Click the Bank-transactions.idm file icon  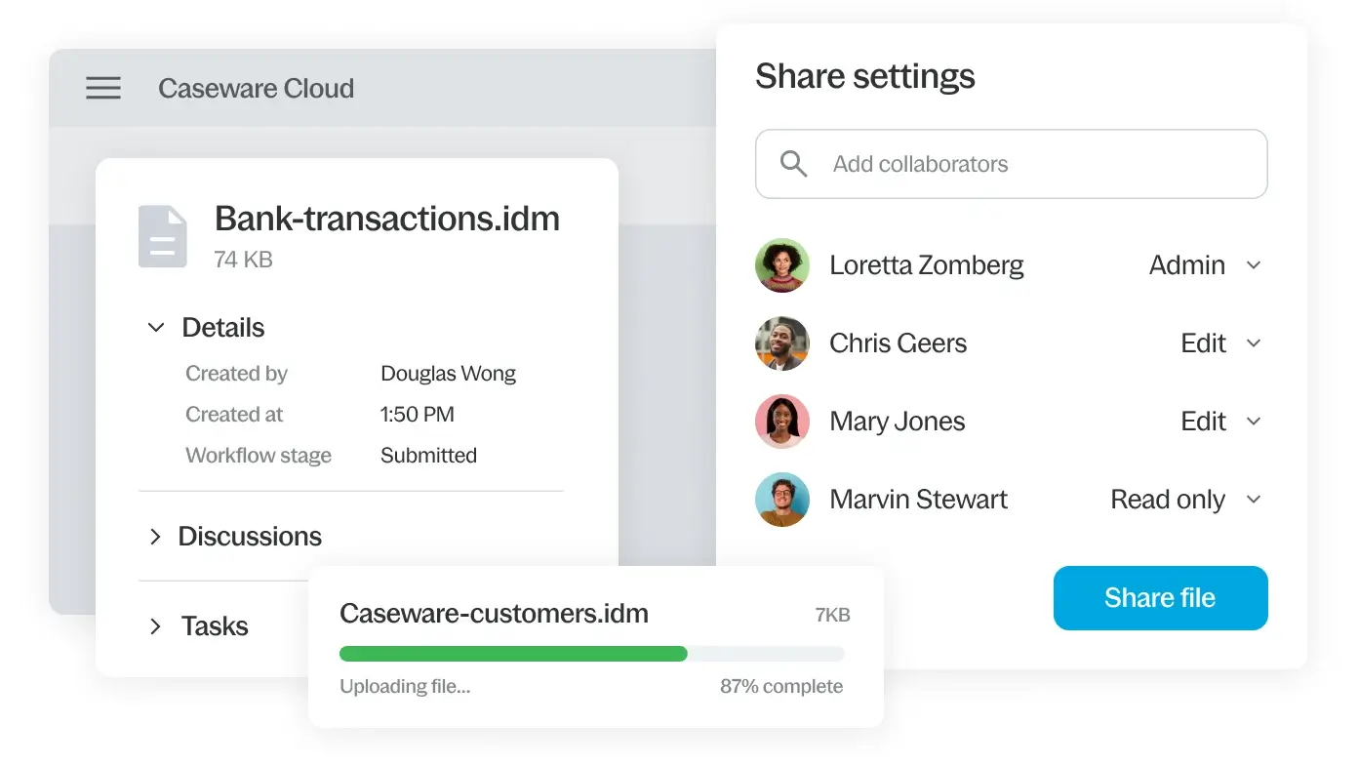pyautogui.click(x=162, y=236)
